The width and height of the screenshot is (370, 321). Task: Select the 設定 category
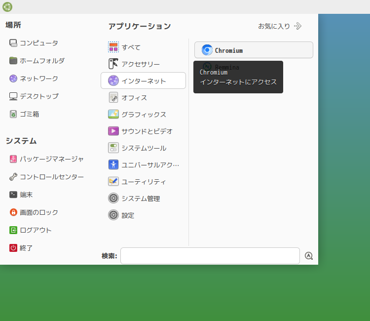click(143, 215)
